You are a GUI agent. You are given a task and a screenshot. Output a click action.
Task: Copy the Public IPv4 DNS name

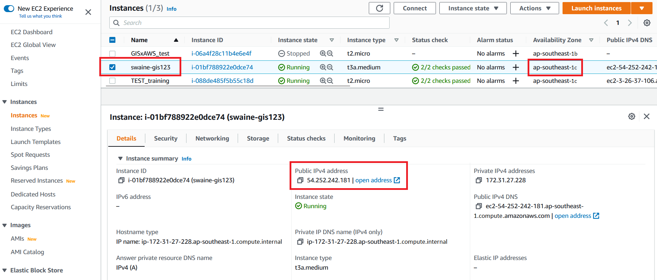[x=479, y=206]
